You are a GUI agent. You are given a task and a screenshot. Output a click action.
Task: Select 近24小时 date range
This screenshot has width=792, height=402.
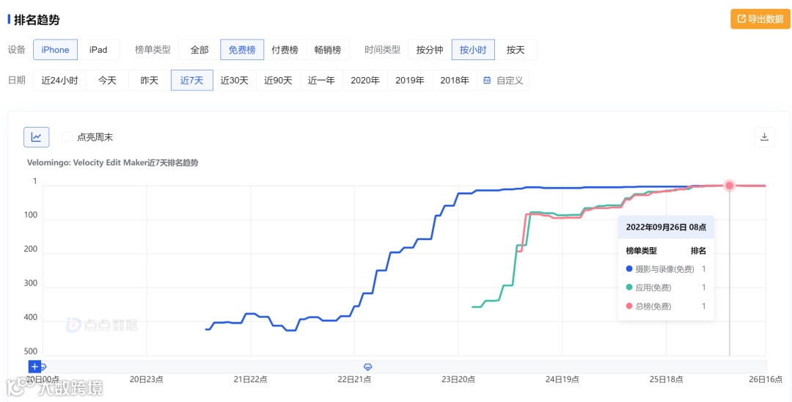pos(59,80)
